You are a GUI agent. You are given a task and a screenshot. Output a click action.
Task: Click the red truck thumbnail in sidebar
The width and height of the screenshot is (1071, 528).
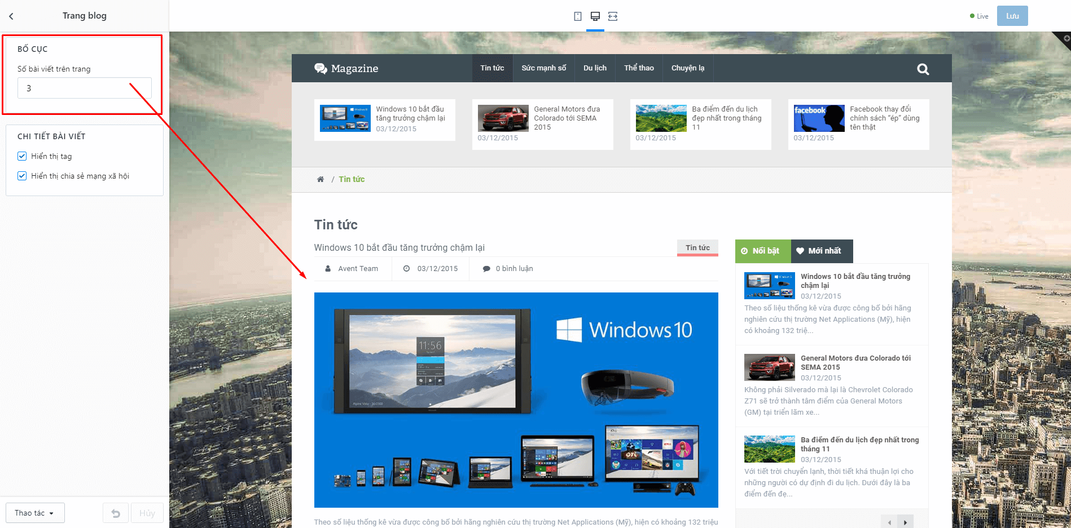click(x=770, y=367)
